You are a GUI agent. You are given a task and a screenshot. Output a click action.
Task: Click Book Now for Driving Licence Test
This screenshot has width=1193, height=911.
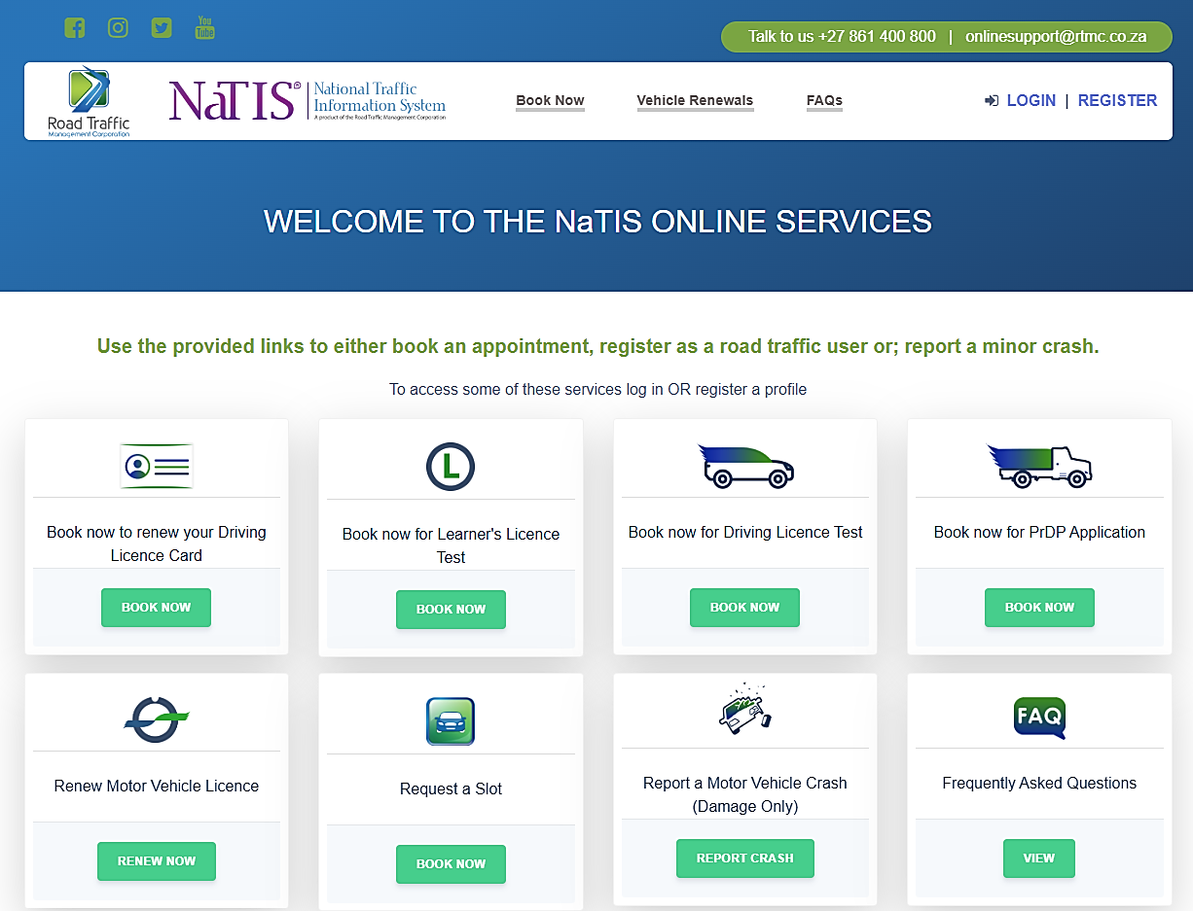pos(744,608)
